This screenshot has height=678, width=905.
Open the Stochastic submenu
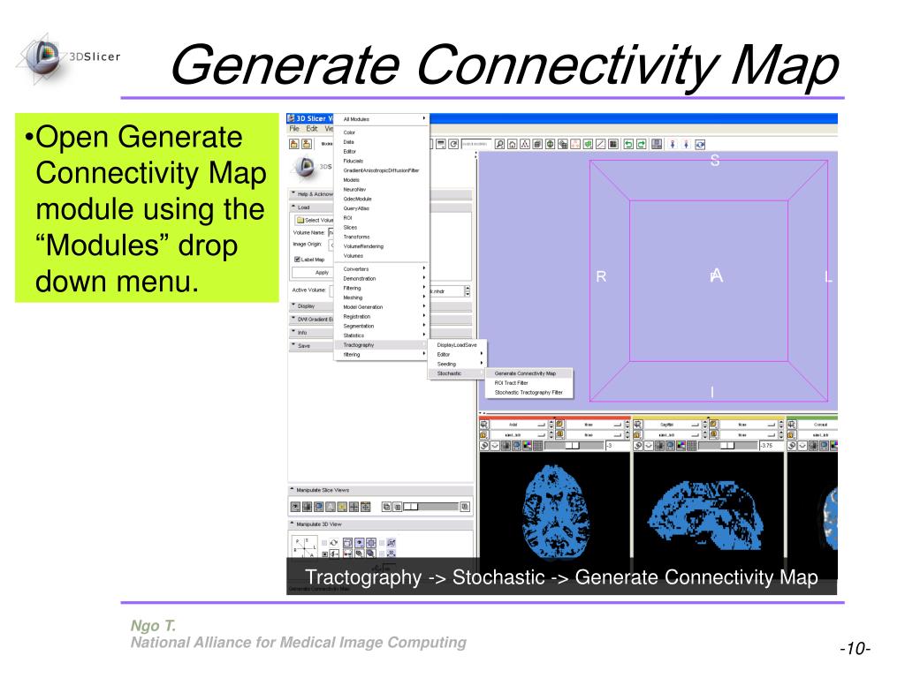pos(457,373)
